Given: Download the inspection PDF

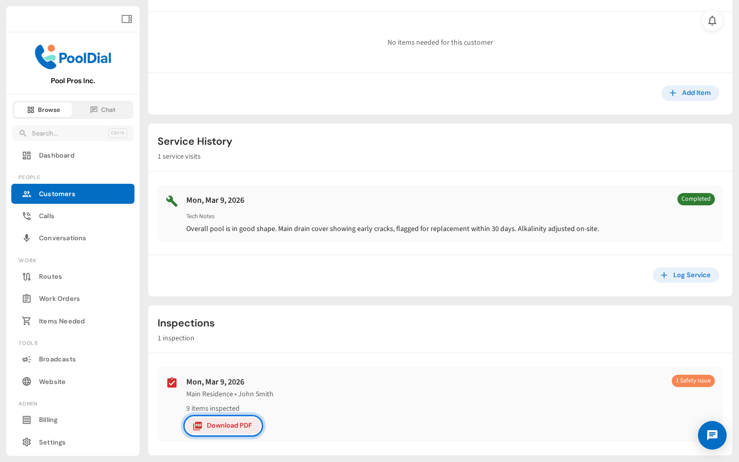Looking at the screenshot, I should point(223,426).
